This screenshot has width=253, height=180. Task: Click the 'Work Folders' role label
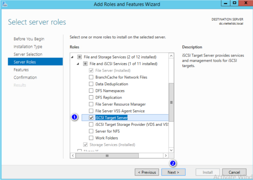click(x=107, y=138)
